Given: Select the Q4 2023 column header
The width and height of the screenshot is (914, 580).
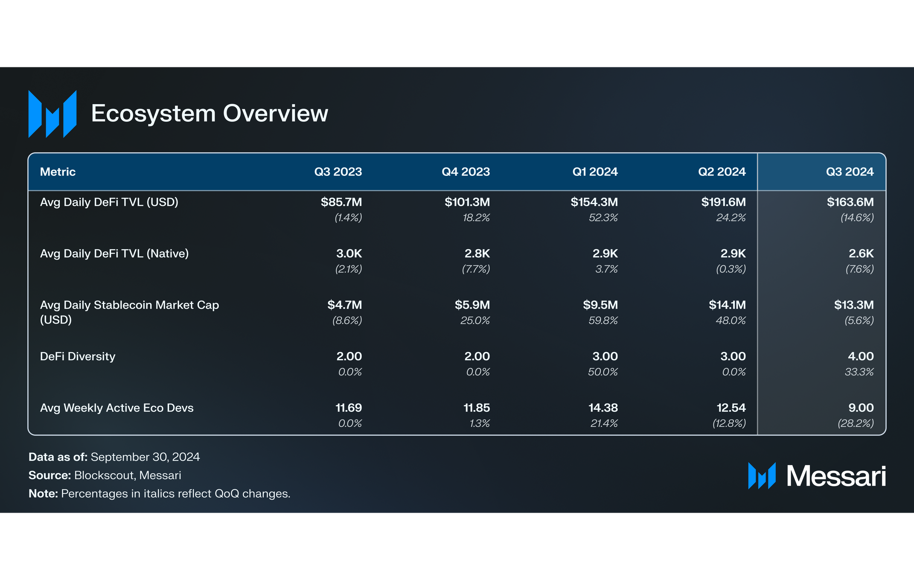Looking at the screenshot, I should pos(466,172).
